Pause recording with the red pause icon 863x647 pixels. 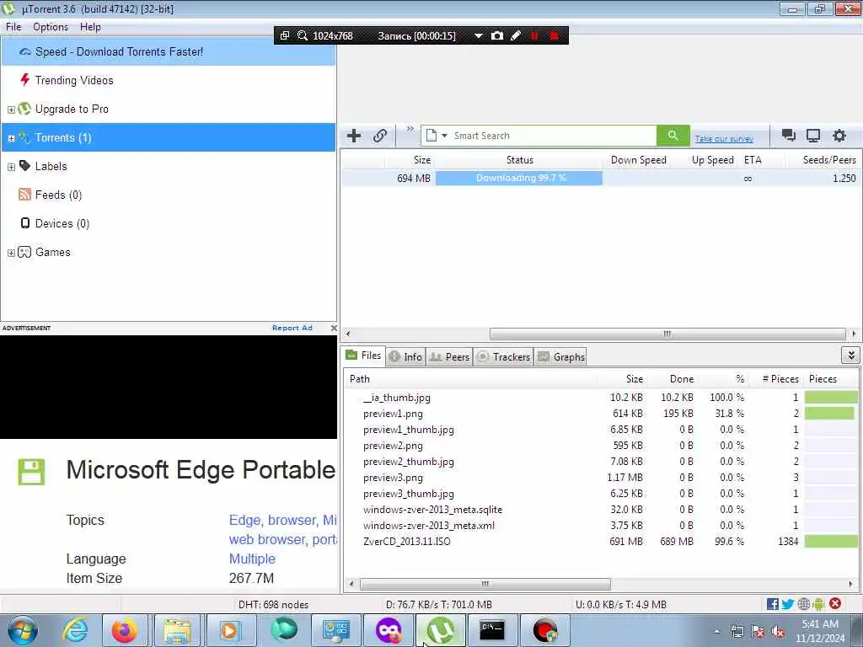[x=534, y=35]
